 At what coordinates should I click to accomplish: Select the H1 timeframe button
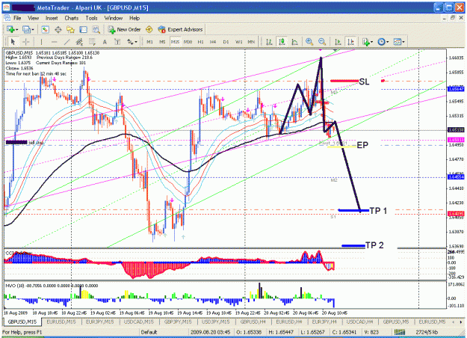[x=200, y=42]
